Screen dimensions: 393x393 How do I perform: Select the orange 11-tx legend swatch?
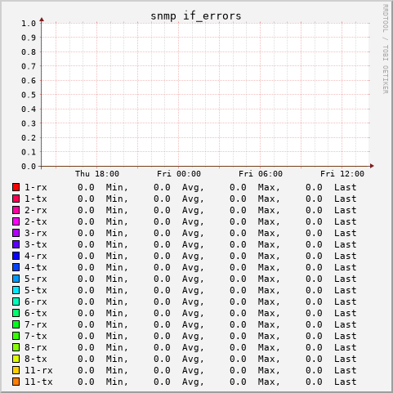coord(16,382)
